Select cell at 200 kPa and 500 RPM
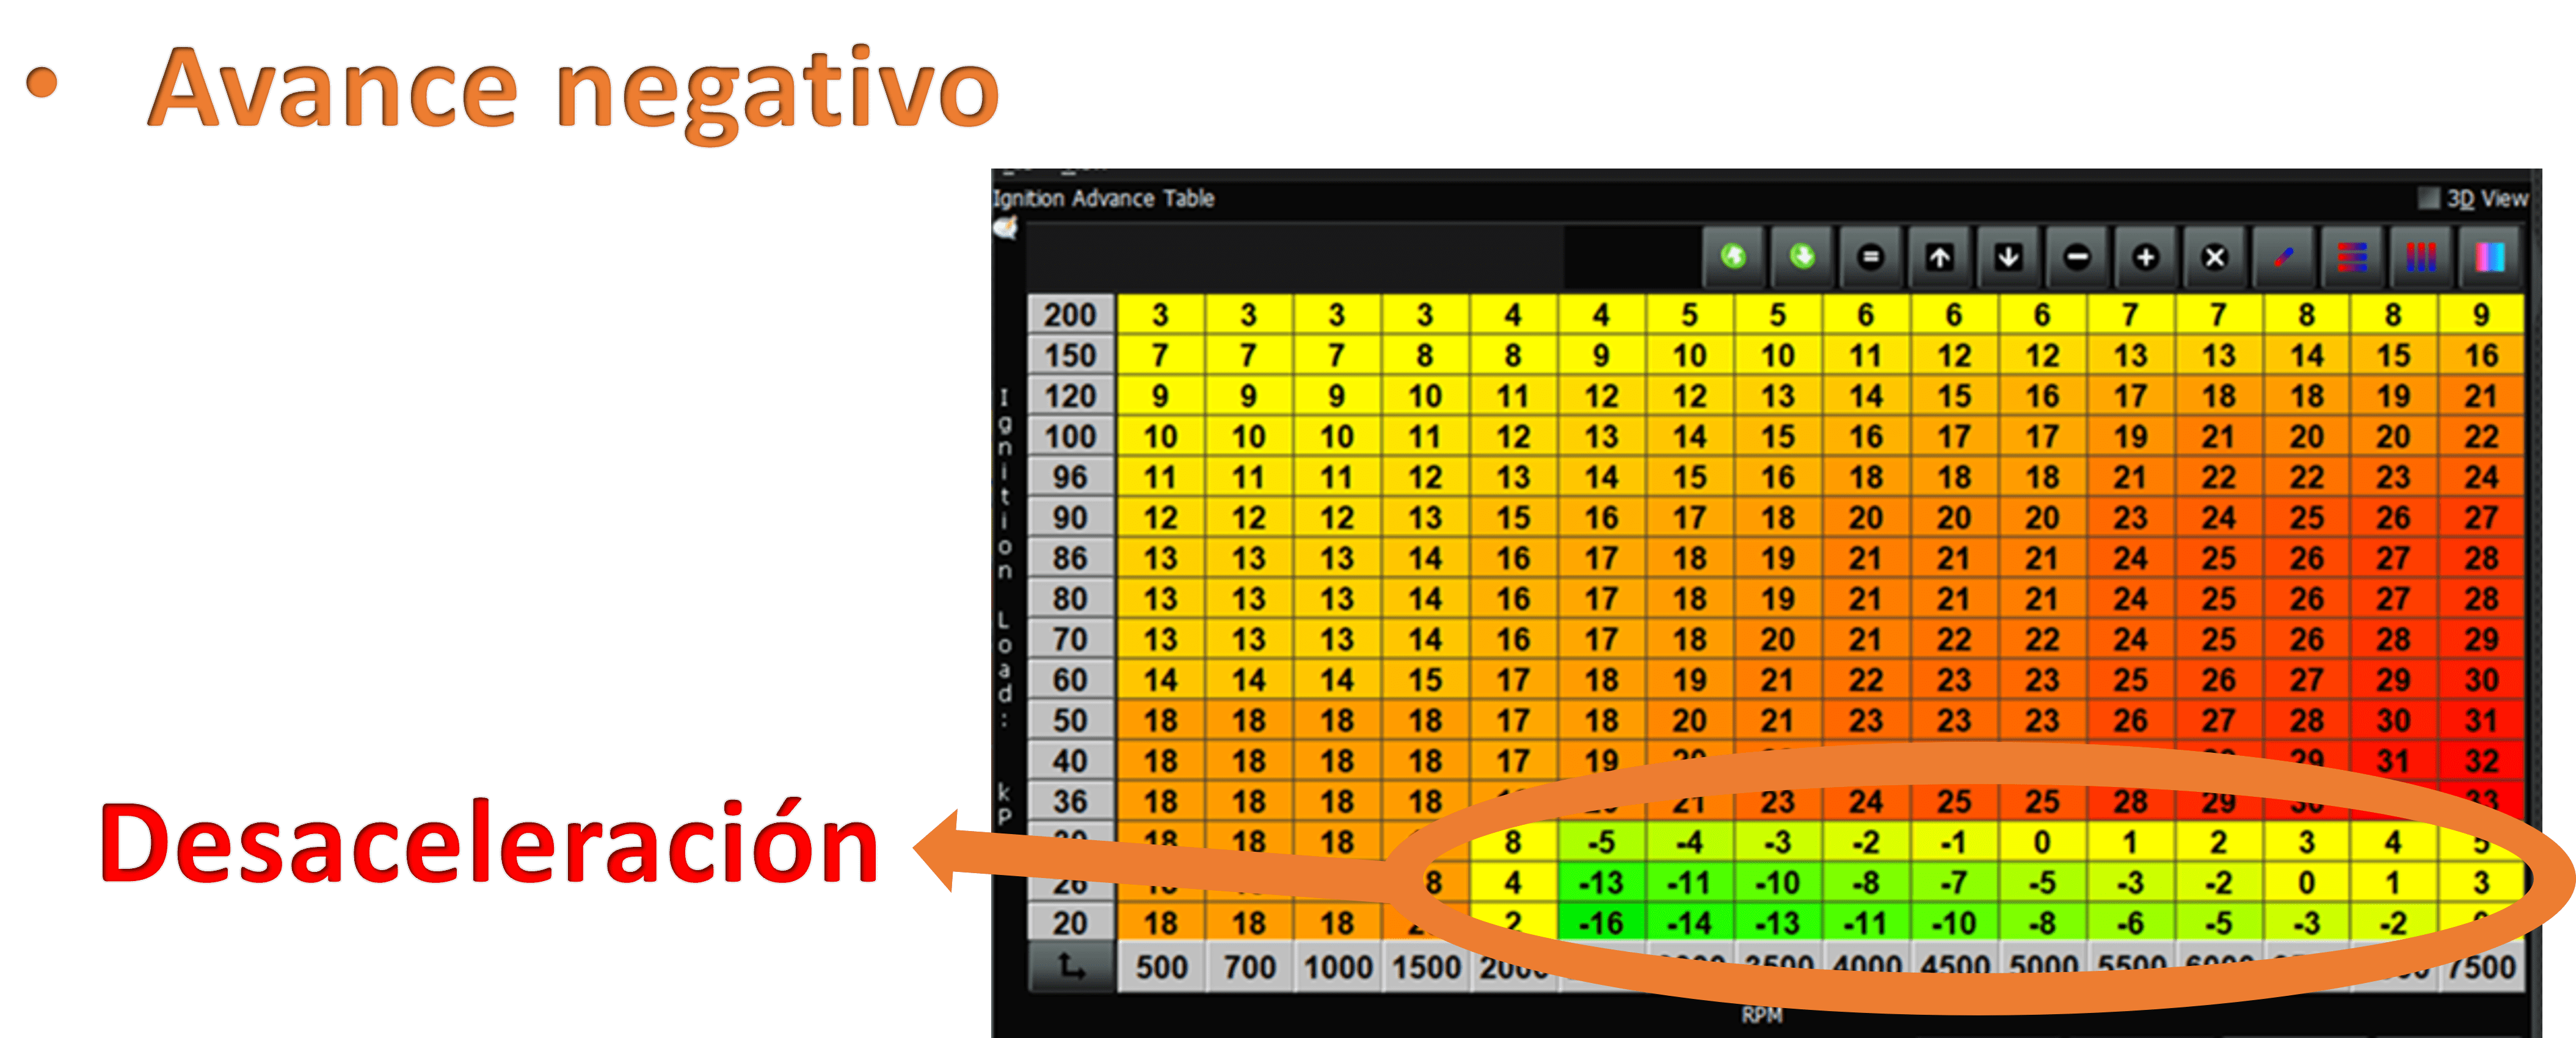The image size is (2576, 1038). coord(1161,315)
